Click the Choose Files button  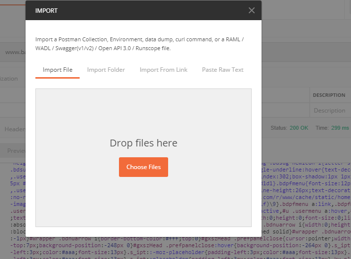pyautogui.click(x=144, y=167)
